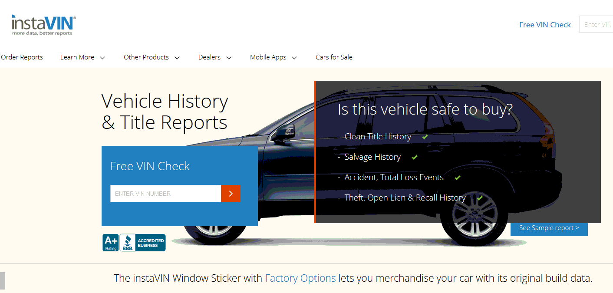Click Accident, Total Loss Events text
This screenshot has width=613, height=293.
tap(394, 177)
